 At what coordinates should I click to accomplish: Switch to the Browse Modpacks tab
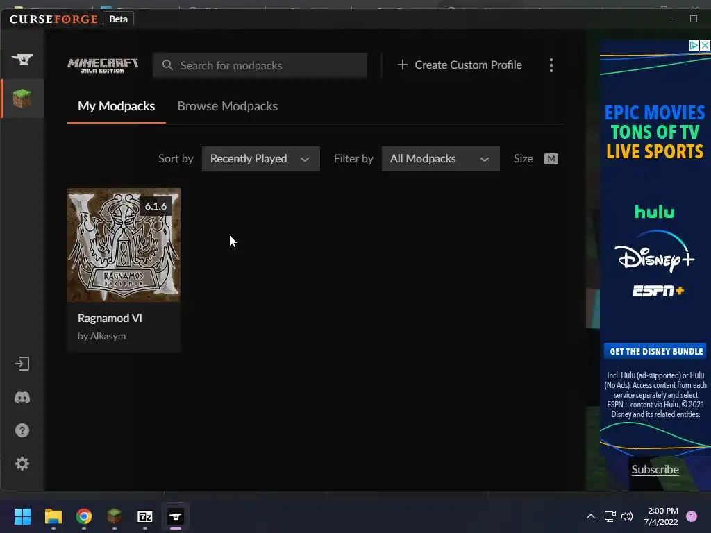[x=227, y=106]
